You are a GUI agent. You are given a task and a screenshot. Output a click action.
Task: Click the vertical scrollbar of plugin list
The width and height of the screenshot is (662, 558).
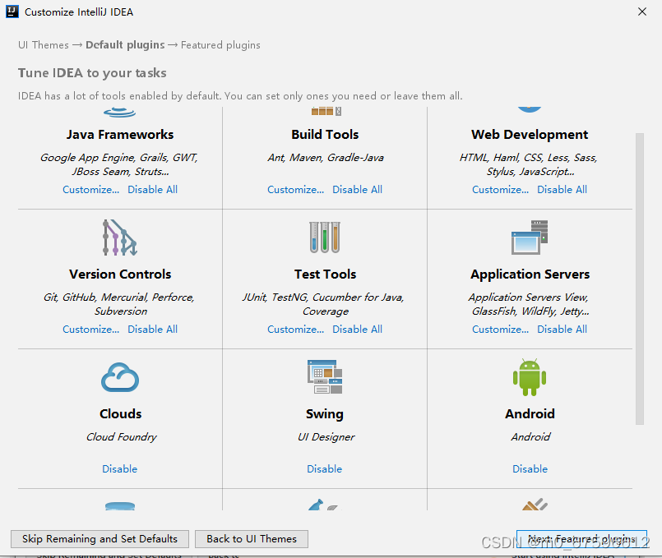pyautogui.click(x=640, y=279)
